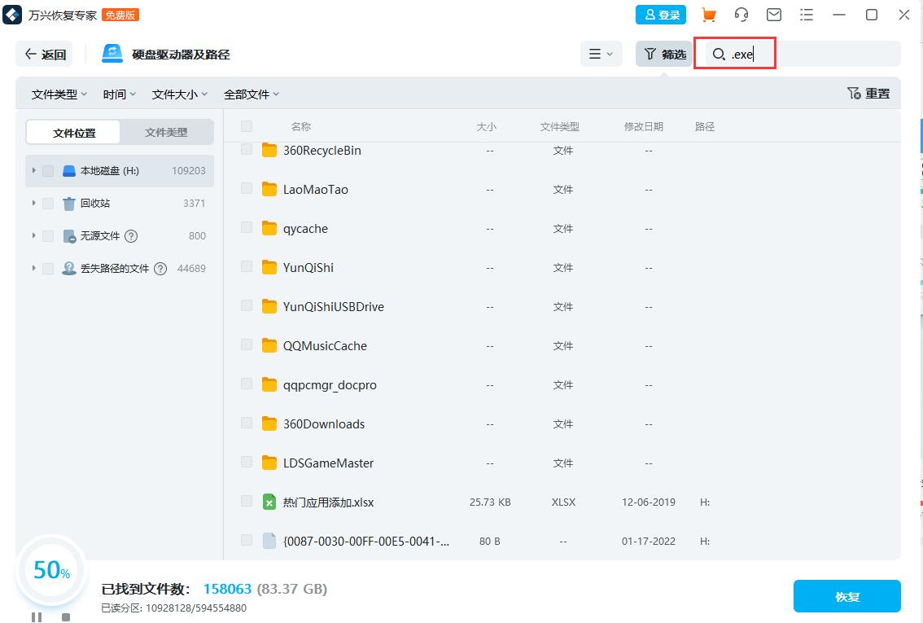Click the blue 恢复 recover button
923x623 pixels.
[847, 596]
